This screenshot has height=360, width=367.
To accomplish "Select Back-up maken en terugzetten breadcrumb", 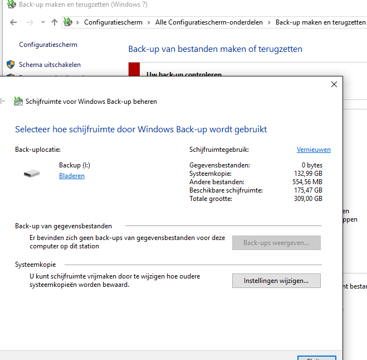I will click(320, 22).
